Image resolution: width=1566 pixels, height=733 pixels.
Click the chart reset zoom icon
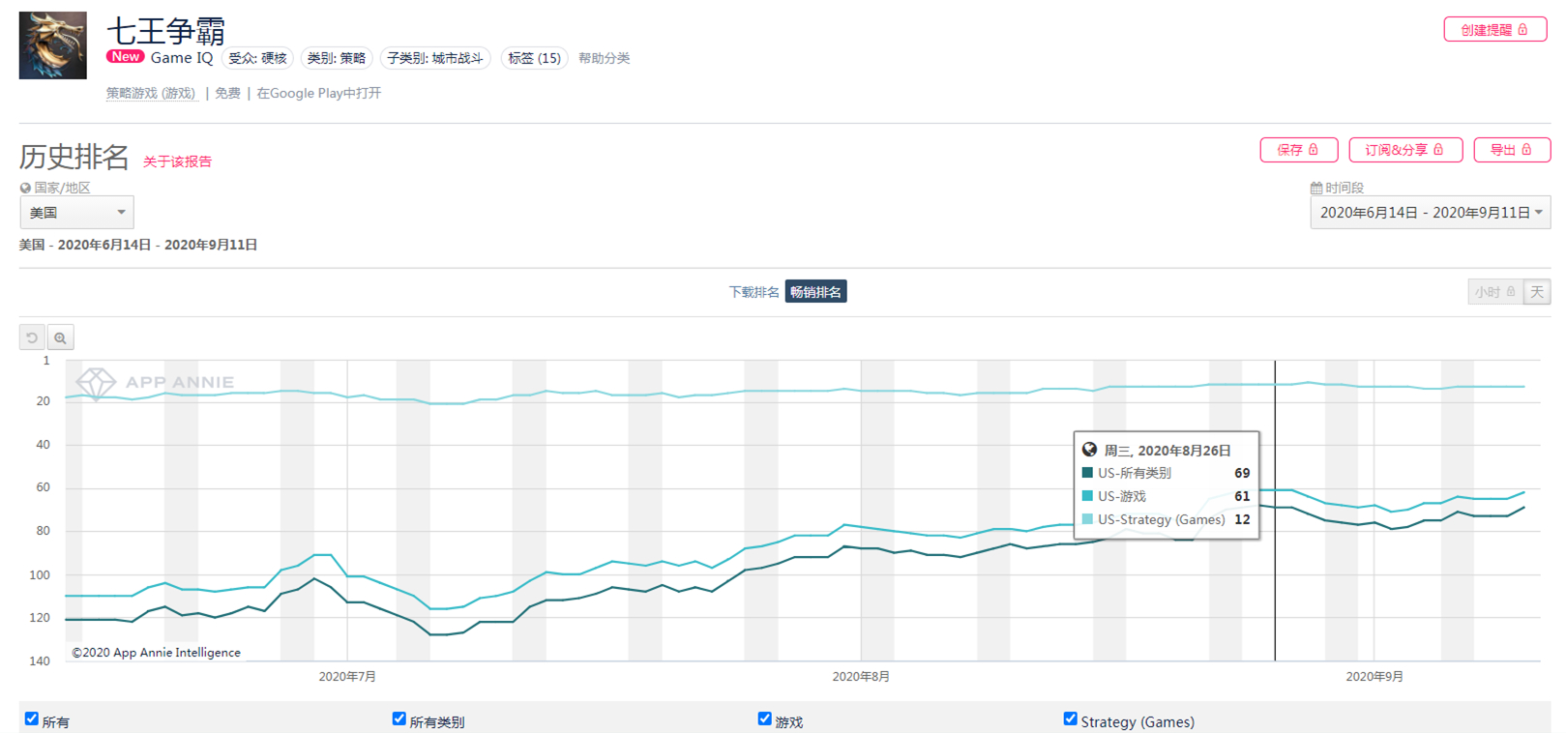[x=32, y=337]
